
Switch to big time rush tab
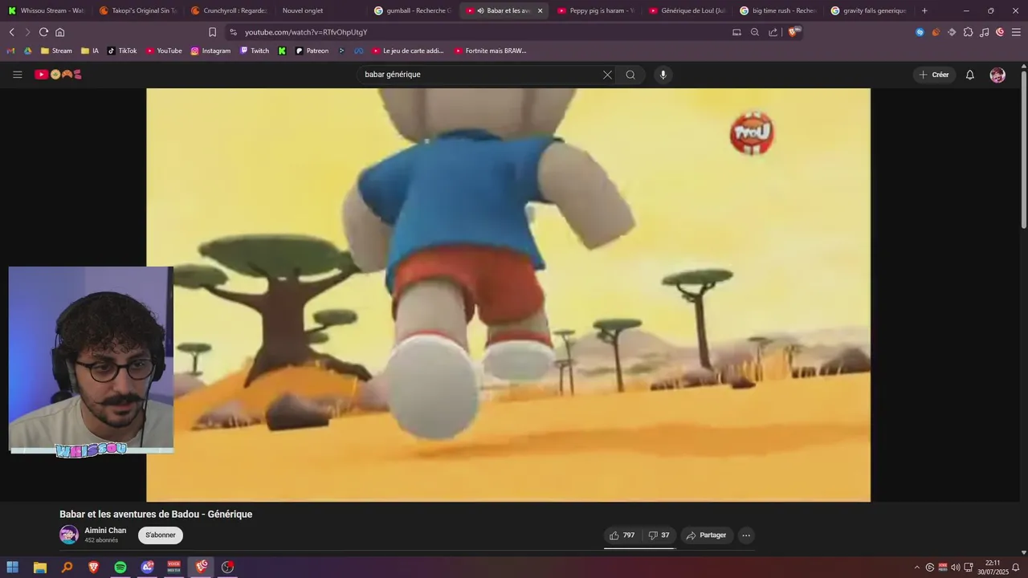click(778, 10)
